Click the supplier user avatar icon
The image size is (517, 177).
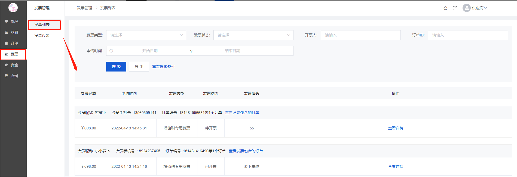point(466,8)
